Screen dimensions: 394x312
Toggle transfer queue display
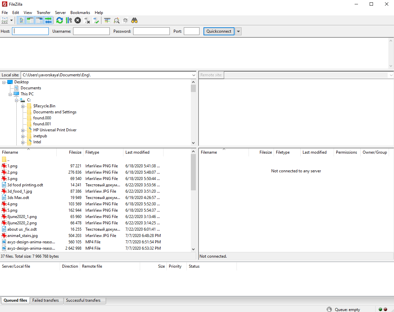48,21
